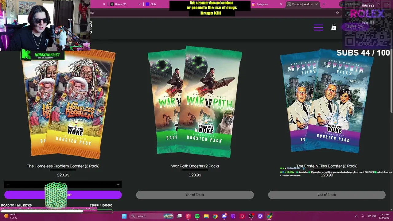Open the War Path Booster product image
The height and width of the screenshot is (221, 393).
pos(195,102)
